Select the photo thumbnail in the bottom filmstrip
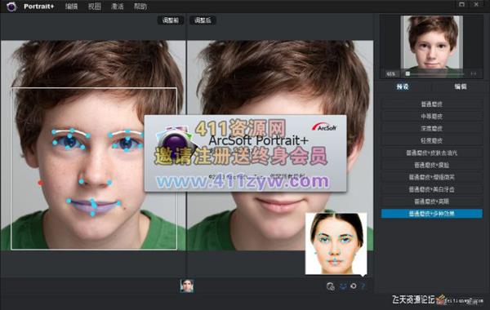Viewport: 490px width, 310px height. click(187, 286)
